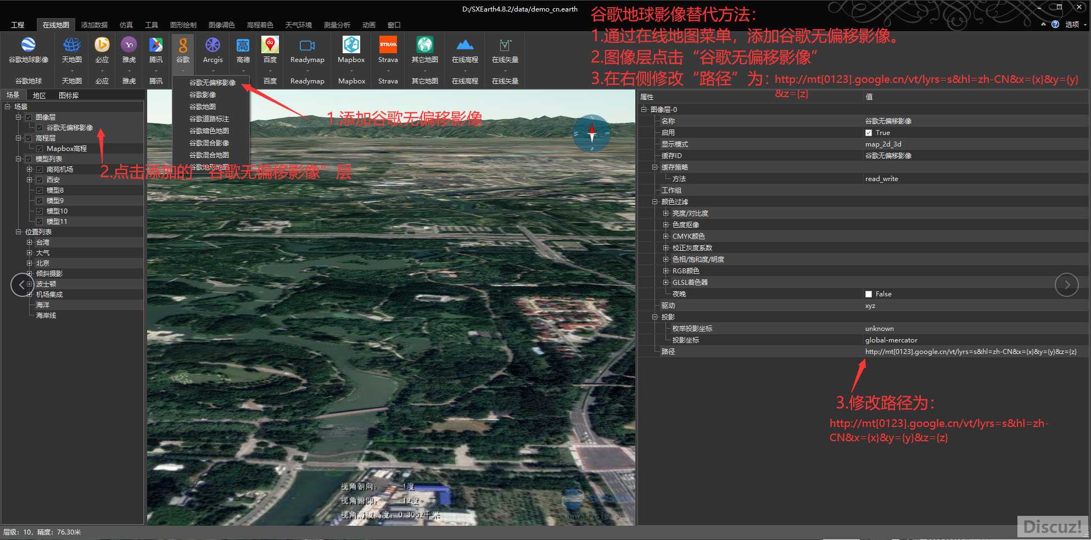The width and height of the screenshot is (1091, 540).
Task: Click the 在线高程 (online elevation) mountain icon
Action: point(465,45)
